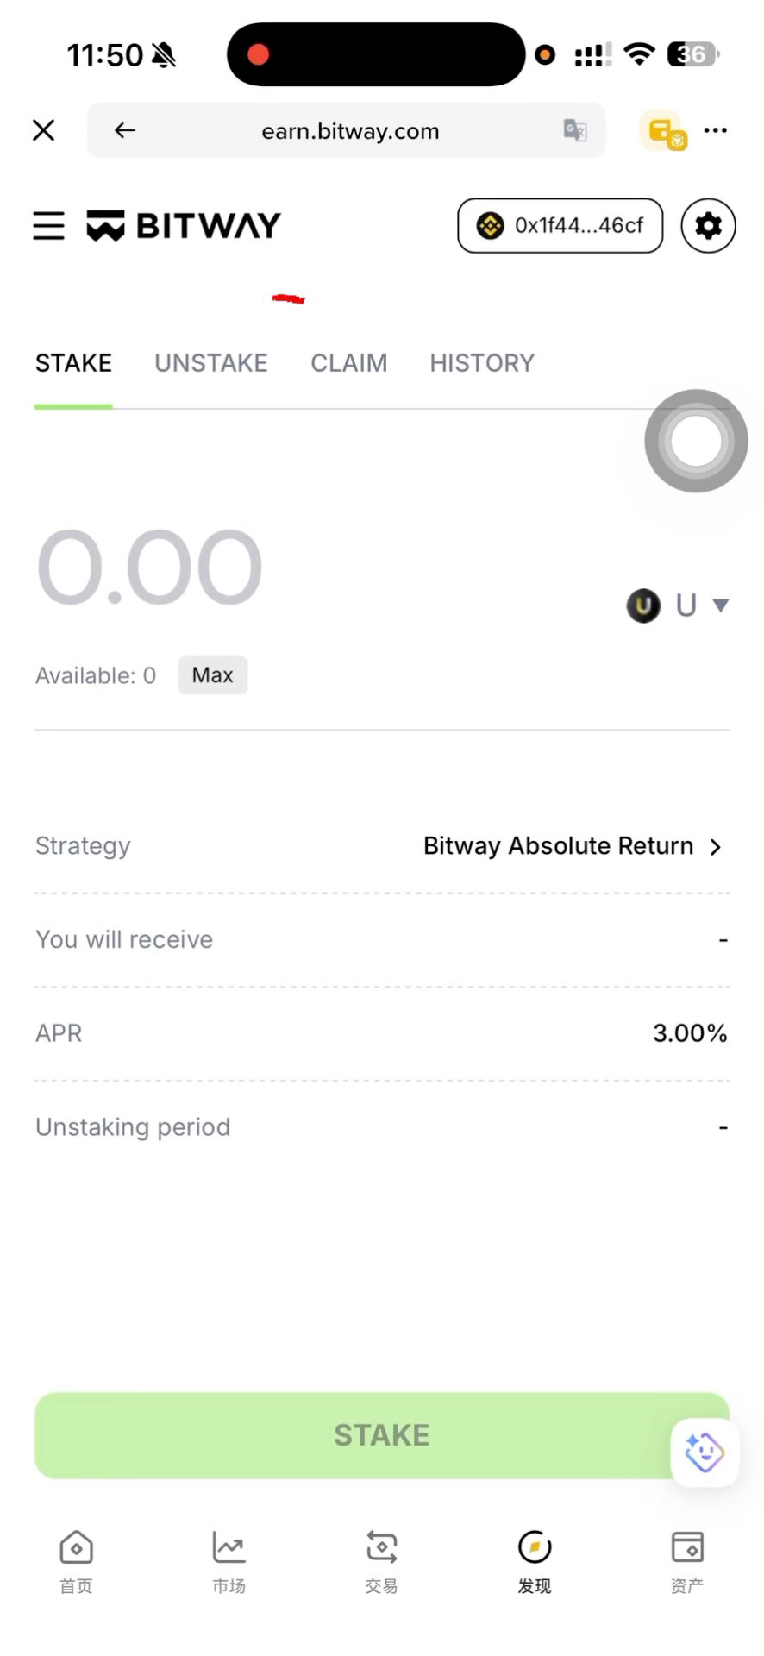This screenshot has width=764, height=1656.
Task: Open the three-dot browser options menu
Action: click(715, 130)
